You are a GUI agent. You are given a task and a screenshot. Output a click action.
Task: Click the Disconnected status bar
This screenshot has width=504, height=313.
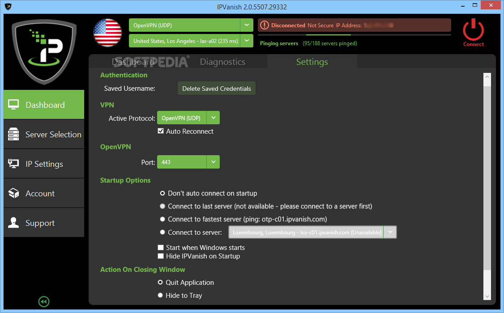pos(354,25)
